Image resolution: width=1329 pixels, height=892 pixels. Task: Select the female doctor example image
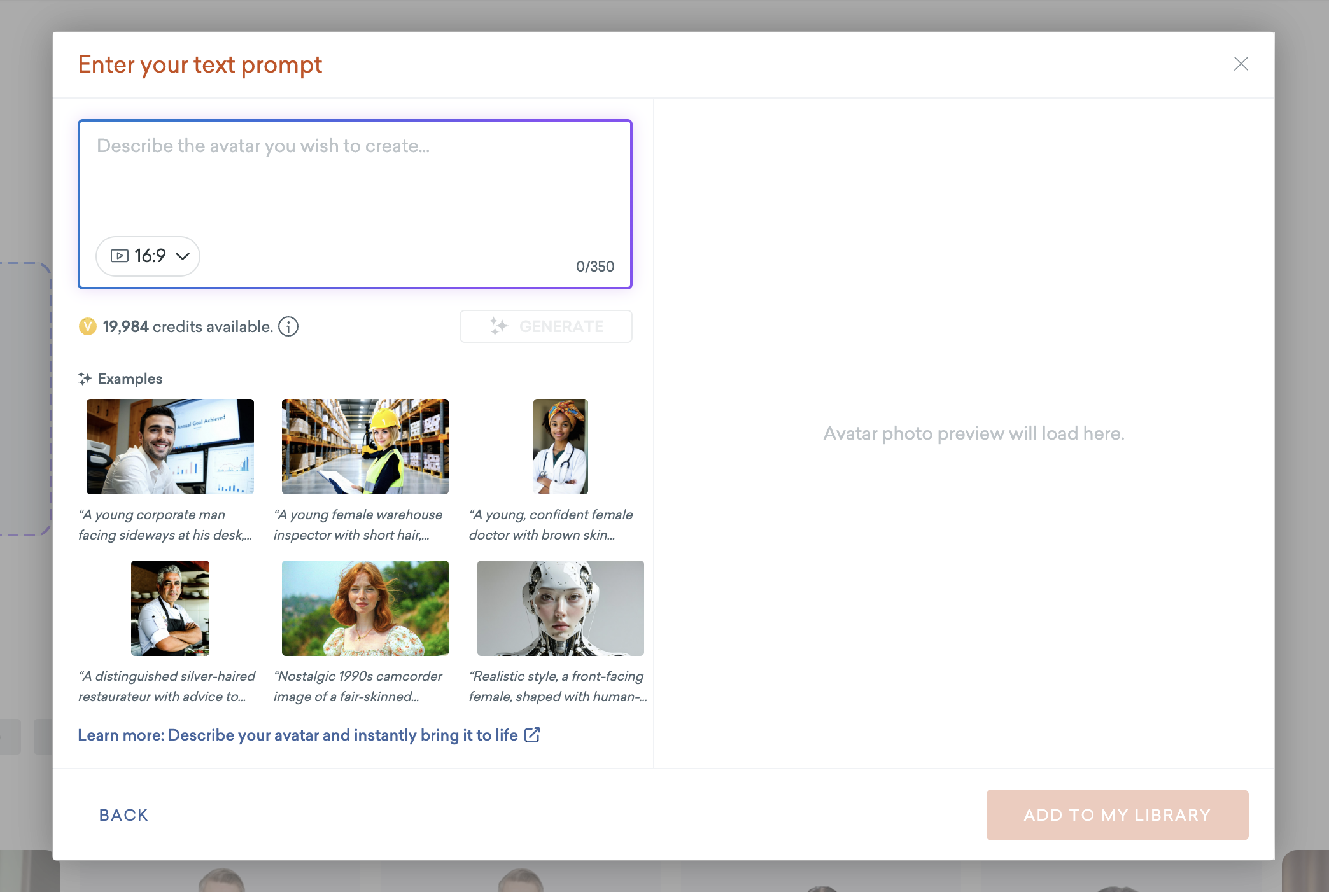pos(560,446)
